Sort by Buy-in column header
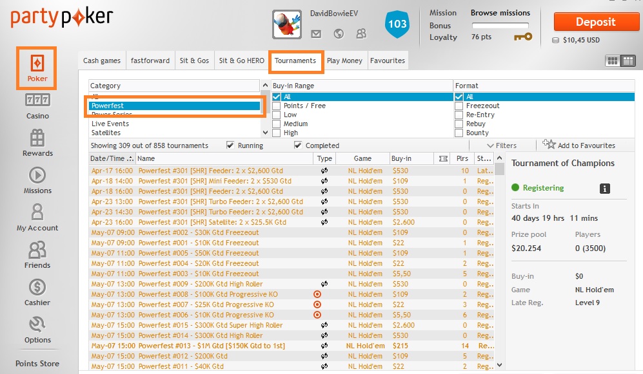 tap(411, 158)
